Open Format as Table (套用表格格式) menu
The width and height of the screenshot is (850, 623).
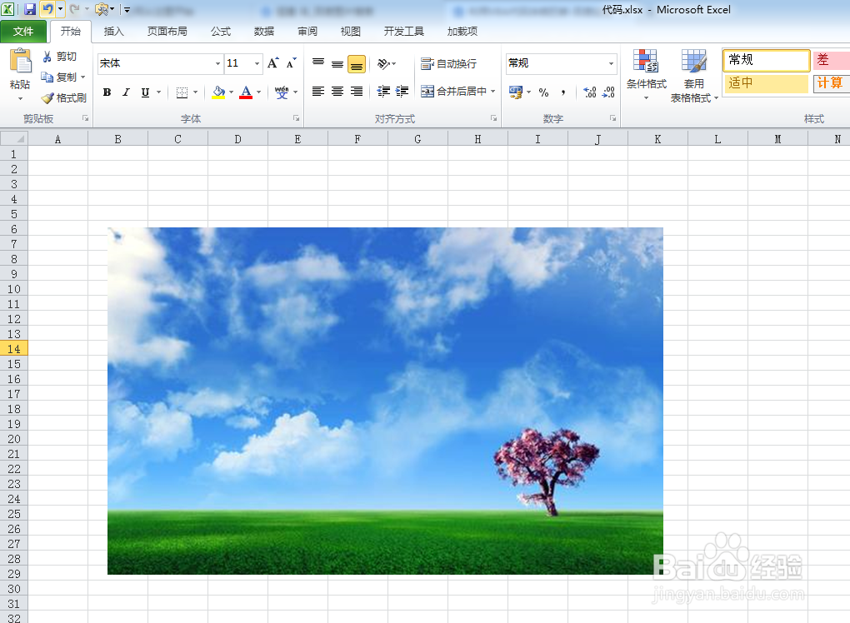694,75
